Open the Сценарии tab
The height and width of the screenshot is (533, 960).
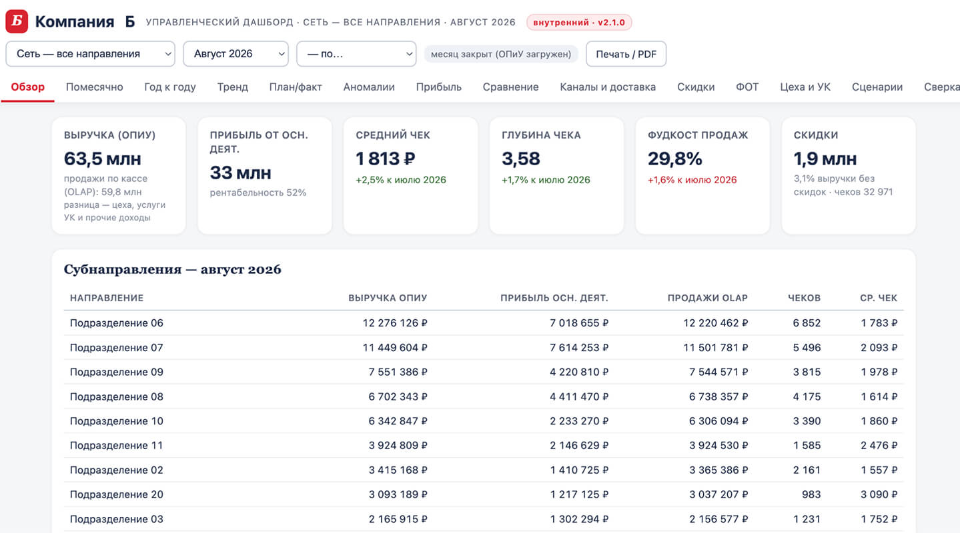(877, 87)
